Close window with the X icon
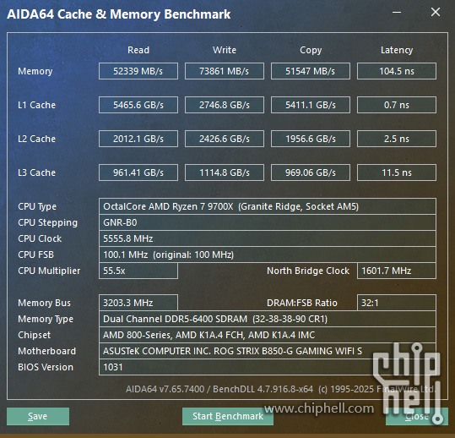This screenshot has width=455, height=438. [436, 12]
